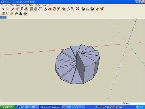The width and height of the screenshot is (145, 109).
Task: Activate the Push/Pull tool
Action: pos(45,9)
